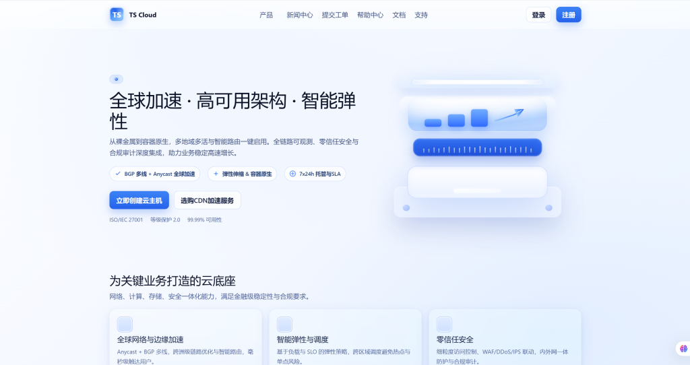690x365 pixels.
Task: Click 选购CDN加速服务 button
Action: point(208,200)
